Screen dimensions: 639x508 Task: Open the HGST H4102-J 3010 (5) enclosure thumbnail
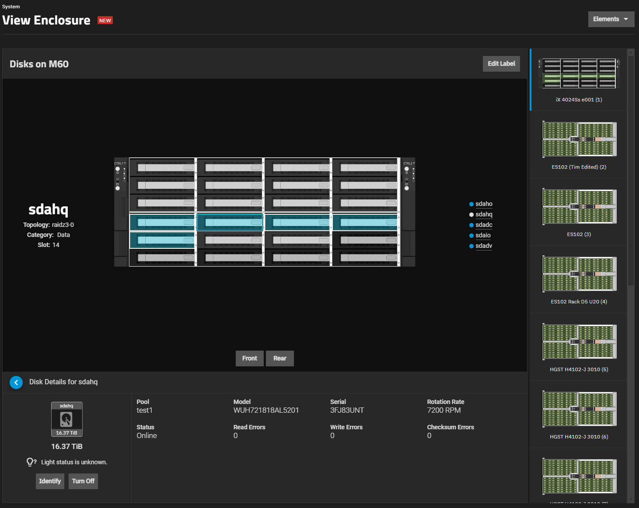[579, 347]
